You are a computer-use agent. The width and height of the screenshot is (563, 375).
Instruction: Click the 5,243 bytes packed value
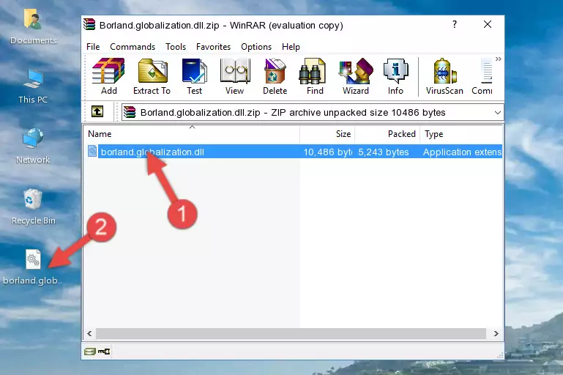pos(384,152)
